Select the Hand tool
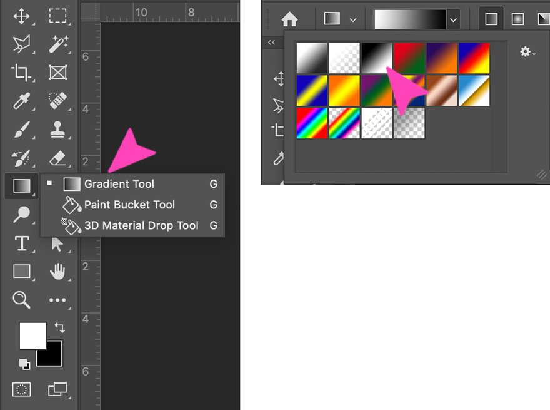 58,272
